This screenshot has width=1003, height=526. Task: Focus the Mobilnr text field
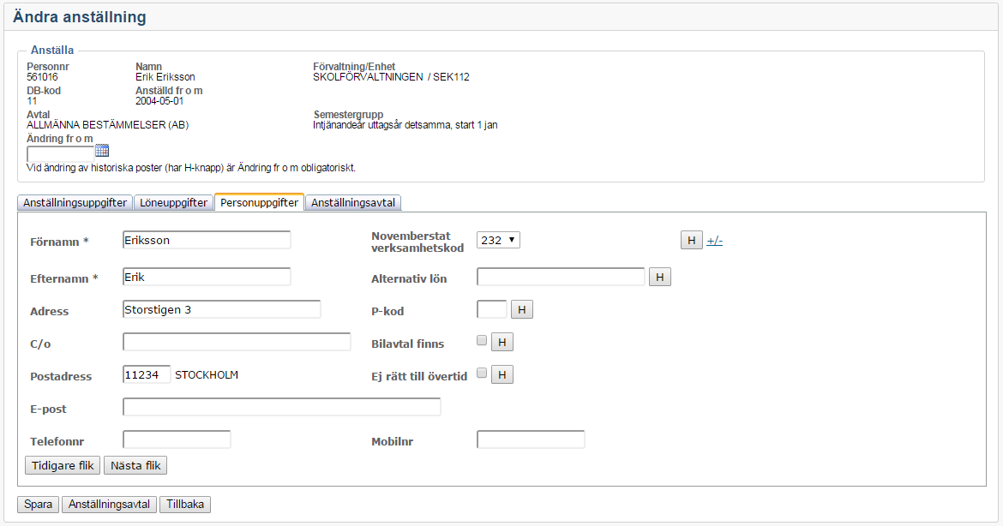[x=531, y=439]
